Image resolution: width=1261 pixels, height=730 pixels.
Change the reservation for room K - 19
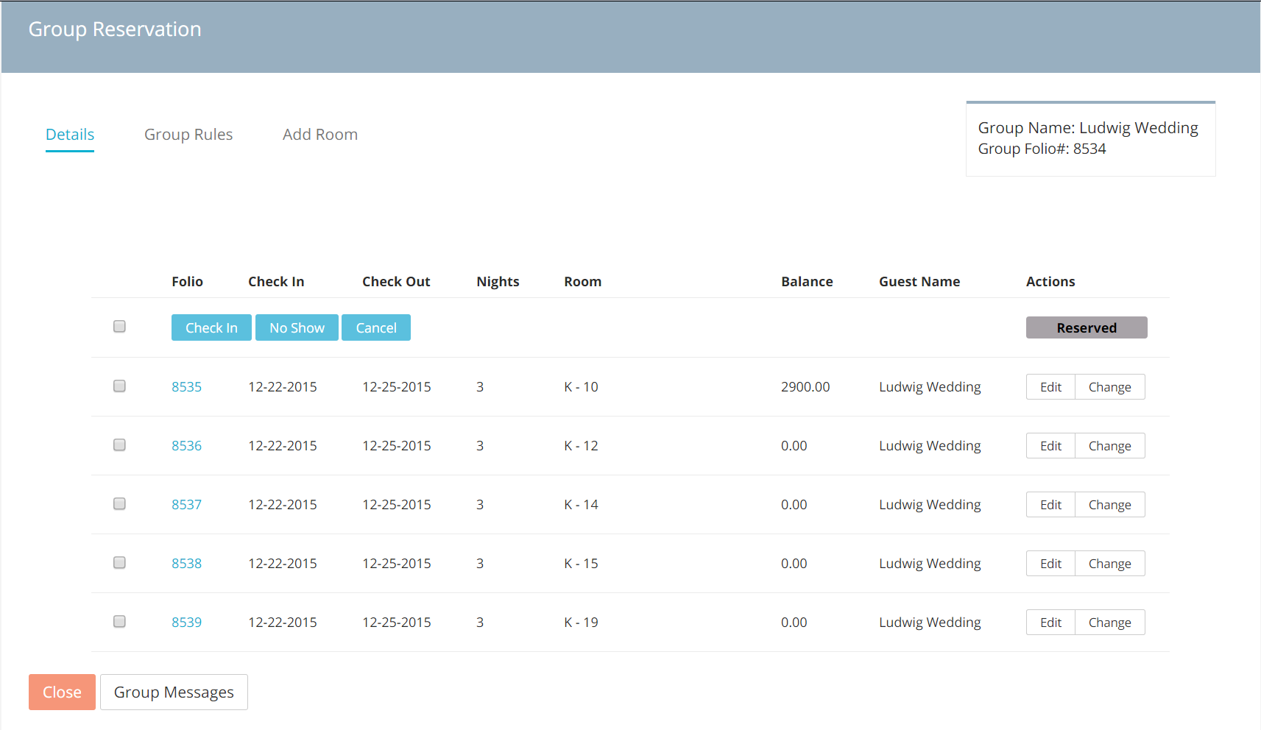pyautogui.click(x=1110, y=623)
